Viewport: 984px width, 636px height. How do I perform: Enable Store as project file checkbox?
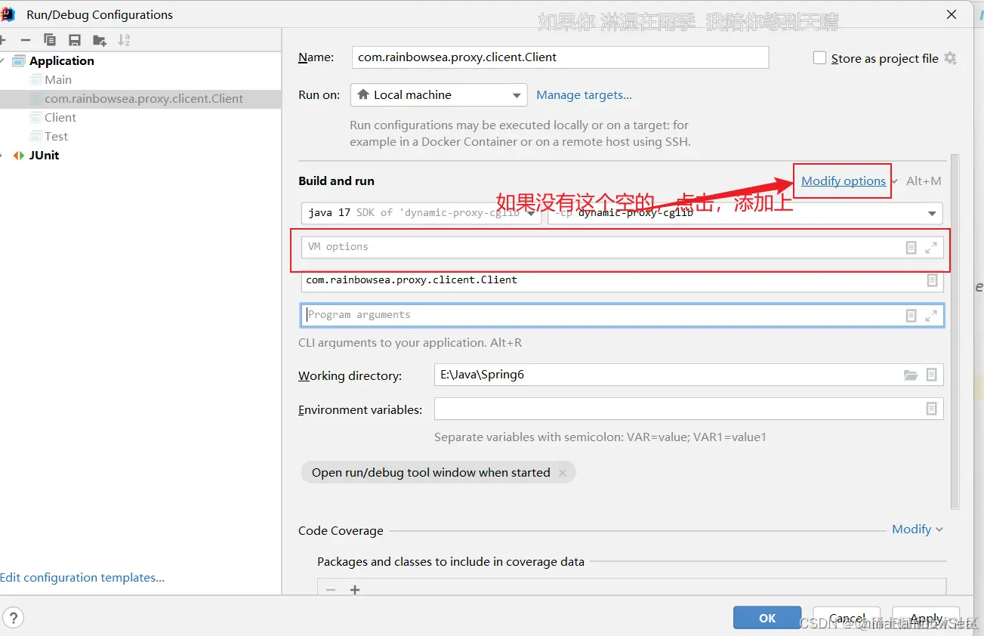click(x=819, y=58)
